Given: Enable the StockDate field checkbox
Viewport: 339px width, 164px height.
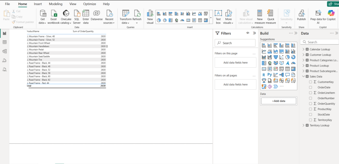Looking at the screenshot, I should tap(311, 114).
